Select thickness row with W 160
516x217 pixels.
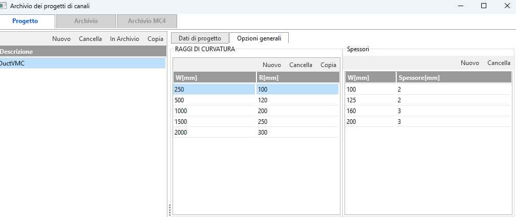click(x=370, y=111)
